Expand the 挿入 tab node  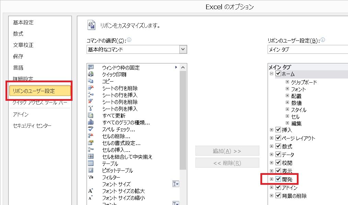point(271,130)
